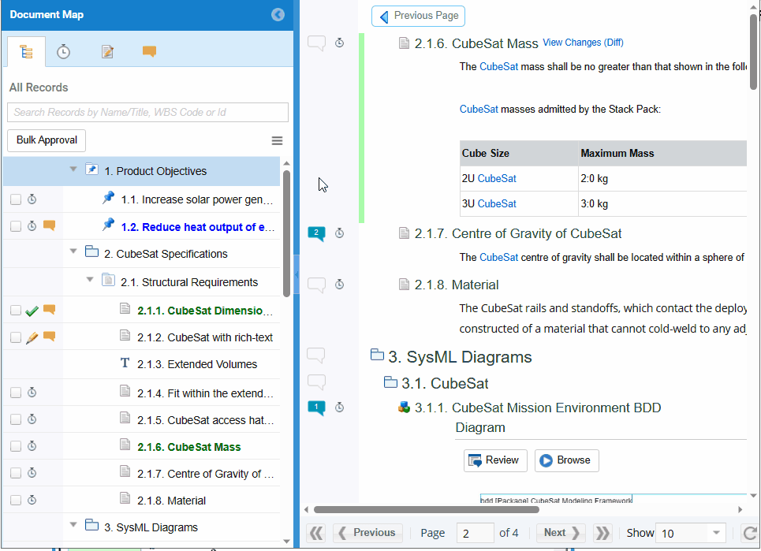The height and width of the screenshot is (551, 761).
Task: Open the hamburger menu beside Bulk Approval
Action: pyautogui.click(x=277, y=140)
